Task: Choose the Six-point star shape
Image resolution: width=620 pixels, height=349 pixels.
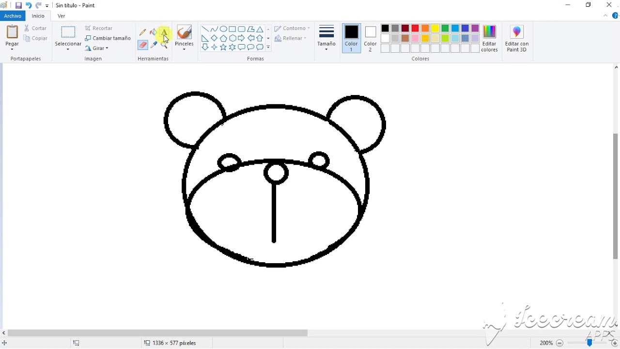Action: (x=232, y=48)
